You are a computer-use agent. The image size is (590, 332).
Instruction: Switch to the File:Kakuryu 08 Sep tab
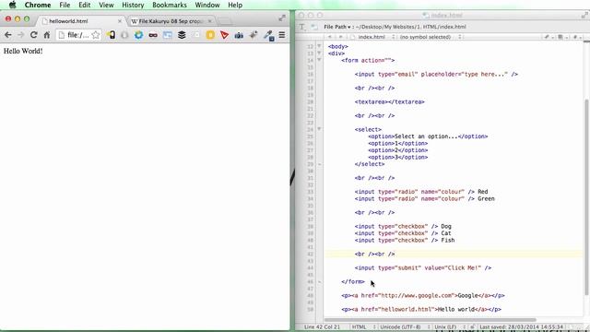(x=171, y=21)
